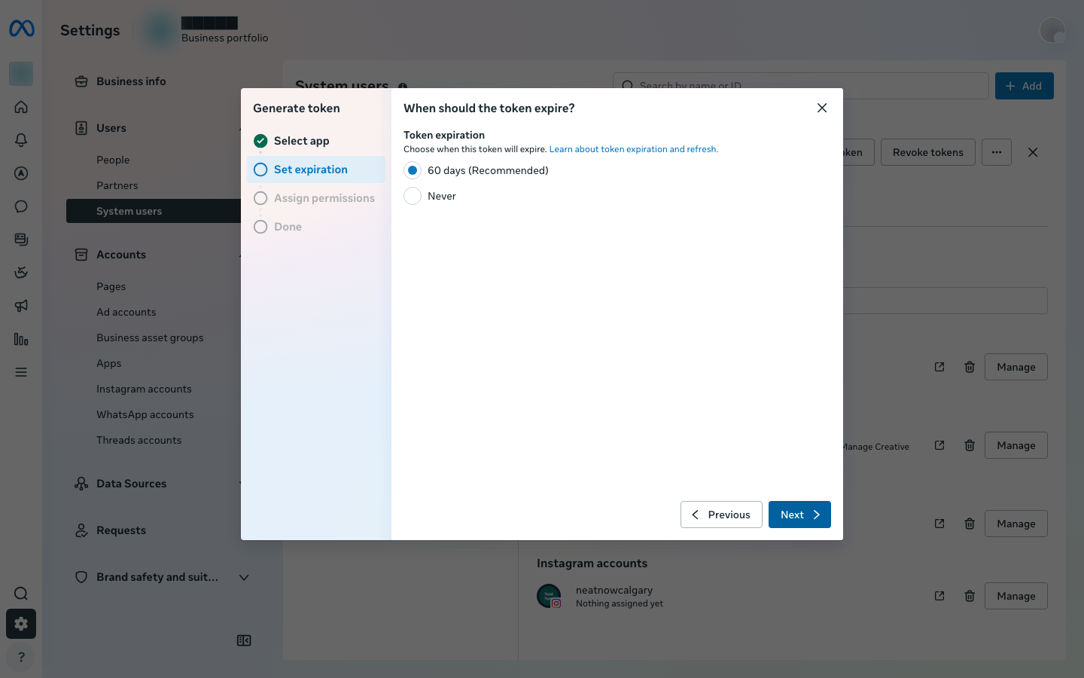Click the Settings gear icon

point(21,624)
